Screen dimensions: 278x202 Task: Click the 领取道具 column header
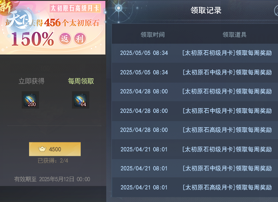[235, 35]
